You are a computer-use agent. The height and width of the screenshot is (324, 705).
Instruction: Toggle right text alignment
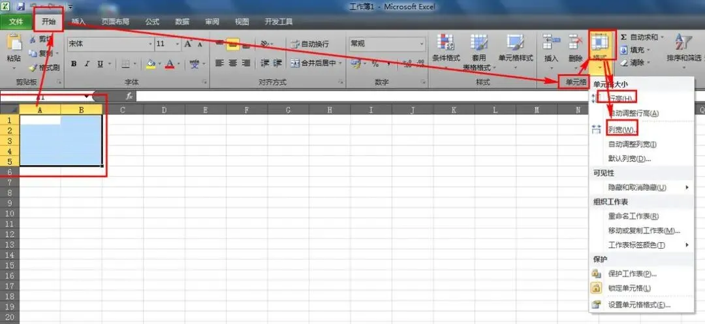pos(245,63)
